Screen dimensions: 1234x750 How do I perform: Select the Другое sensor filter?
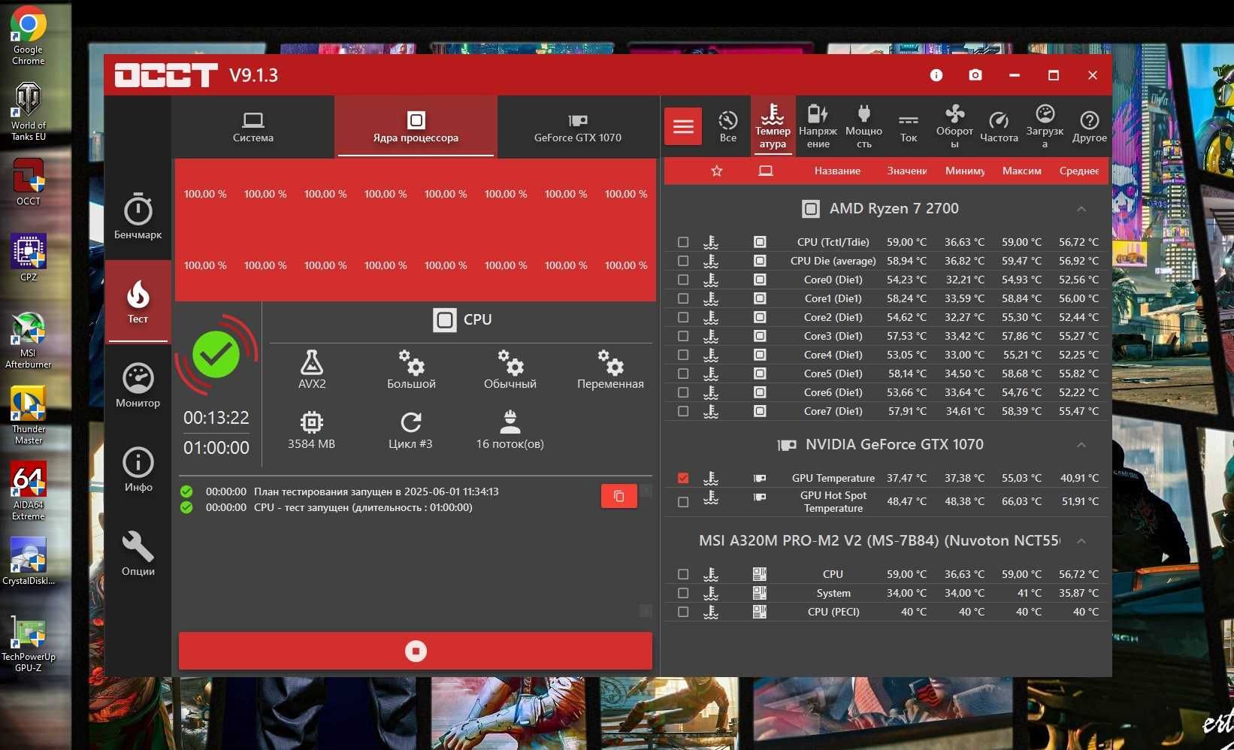pyautogui.click(x=1090, y=126)
